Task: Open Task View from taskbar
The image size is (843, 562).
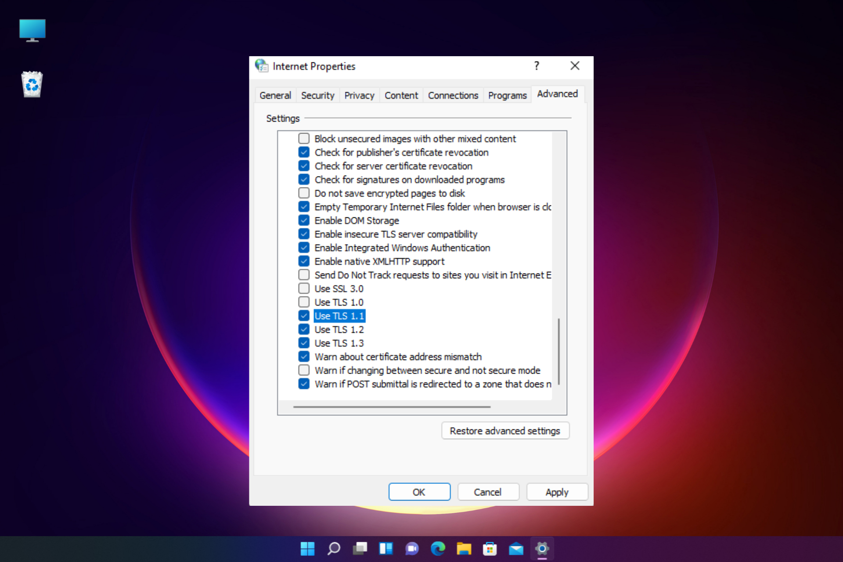Action: pyautogui.click(x=360, y=548)
